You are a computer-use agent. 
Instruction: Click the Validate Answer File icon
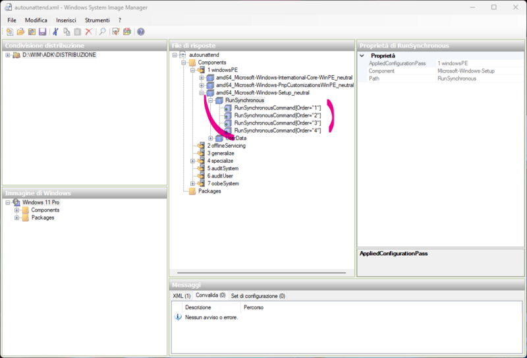pyautogui.click(x=116, y=32)
